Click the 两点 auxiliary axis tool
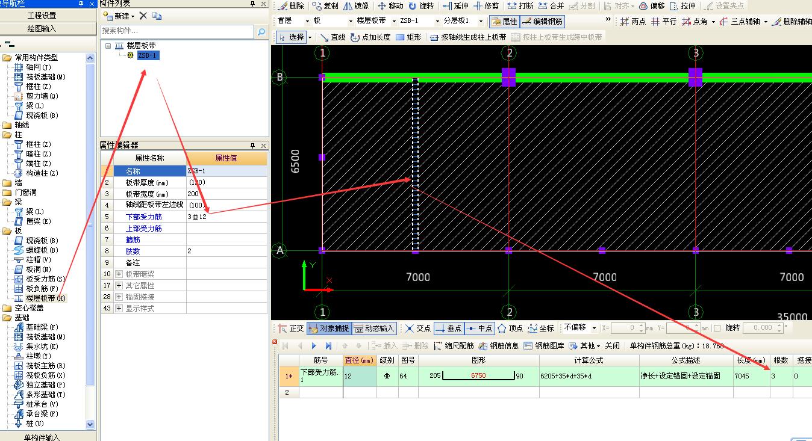Viewport: 812px width, 441px height. tap(633, 21)
